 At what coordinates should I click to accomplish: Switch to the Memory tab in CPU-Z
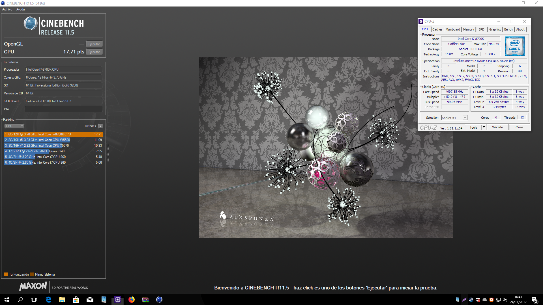pyautogui.click(x=469, y=29)
